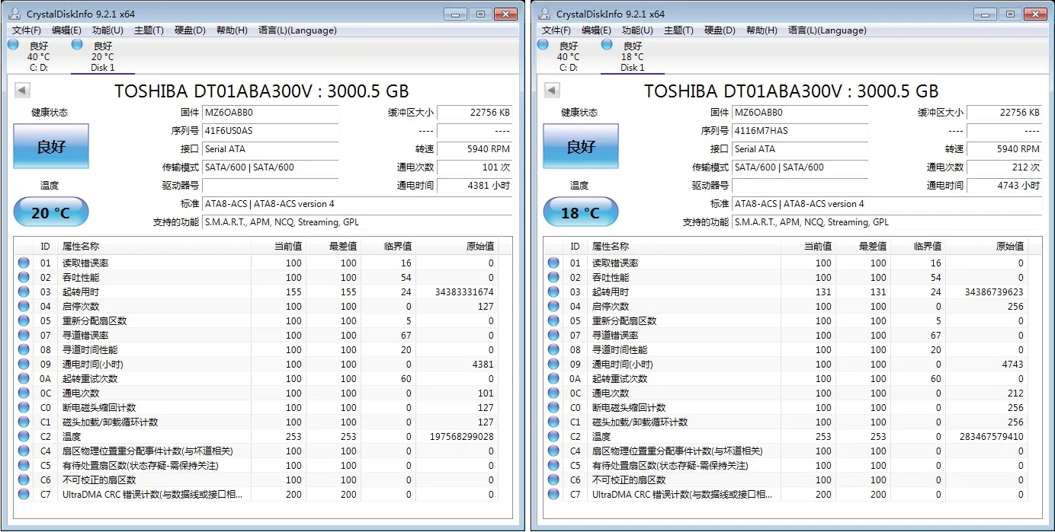Screen dimensions: 1055x532
Task: Click 通电时间 value 4381 小时
Action: pyautogui.click(x=474, y=186)
